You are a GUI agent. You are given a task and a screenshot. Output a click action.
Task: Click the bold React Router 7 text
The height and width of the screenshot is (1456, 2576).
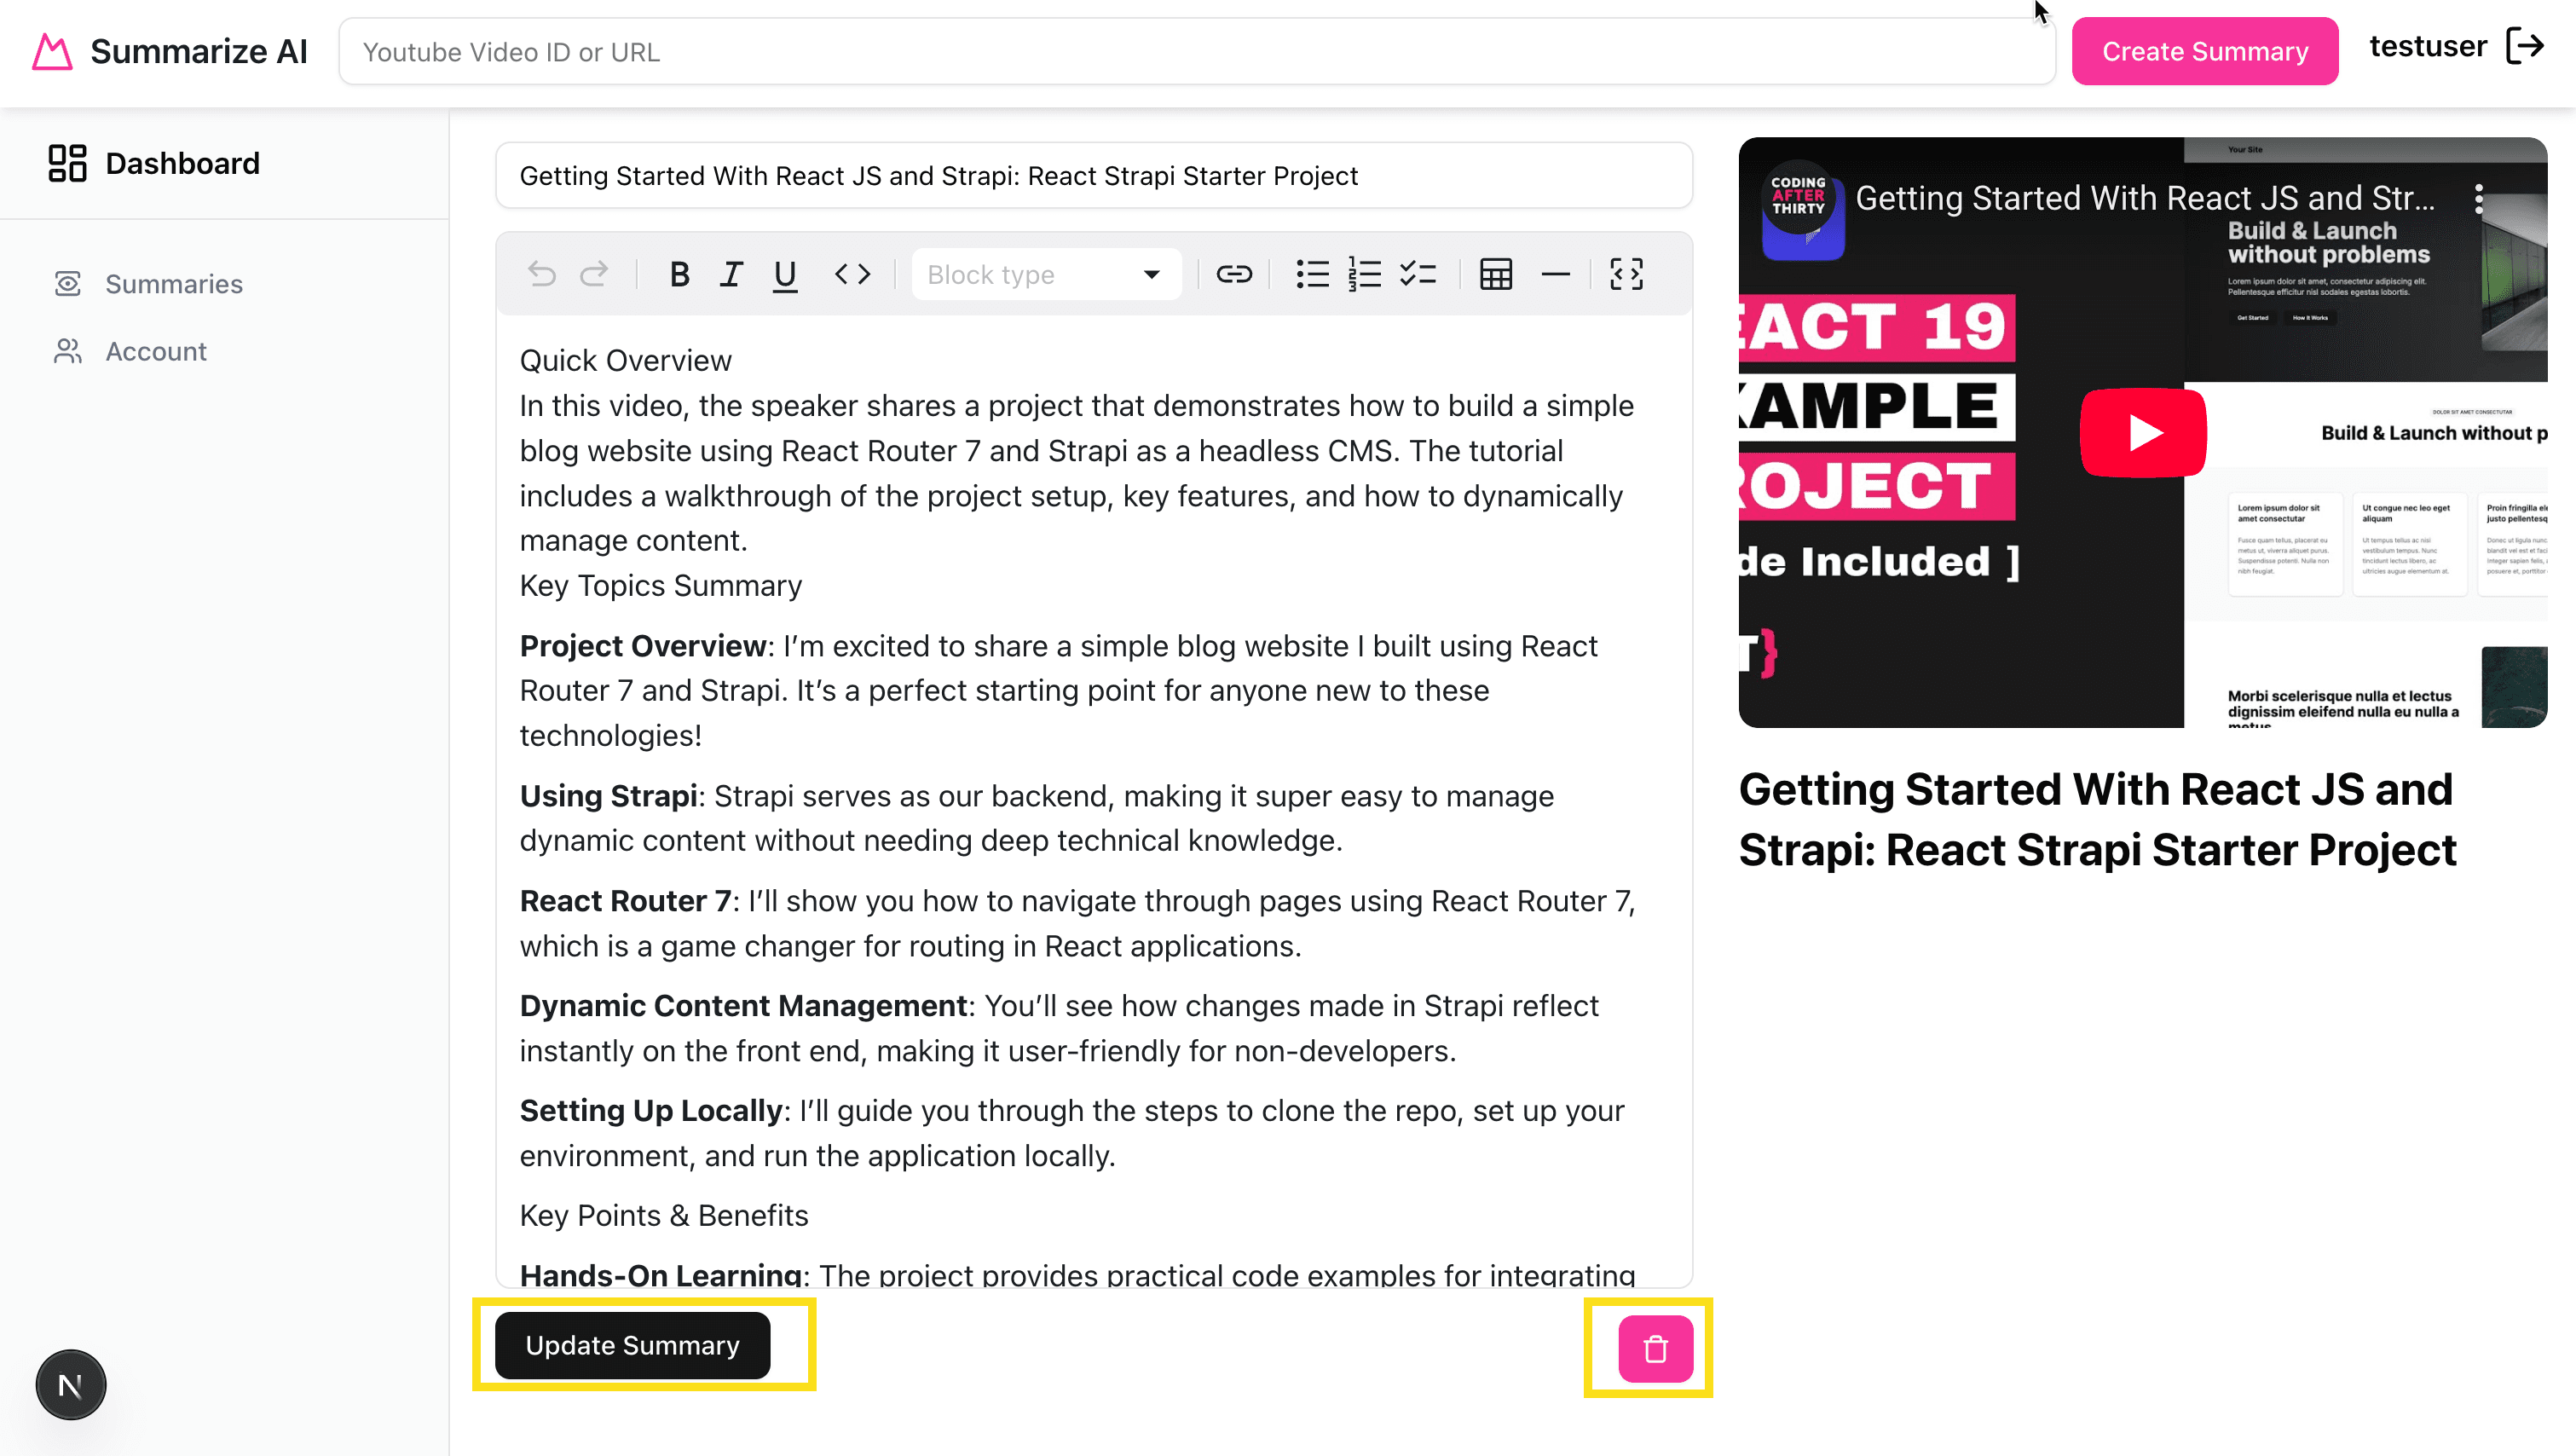(x=625, y=901)
